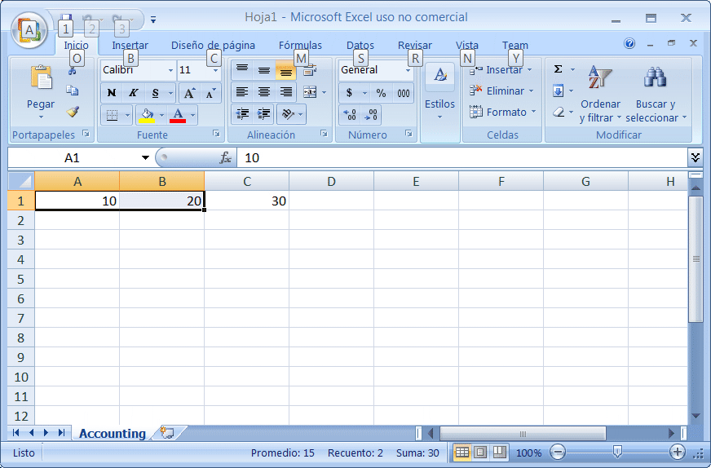
Task: Click the Format Painter brush icon
Action: pos(73,112)
